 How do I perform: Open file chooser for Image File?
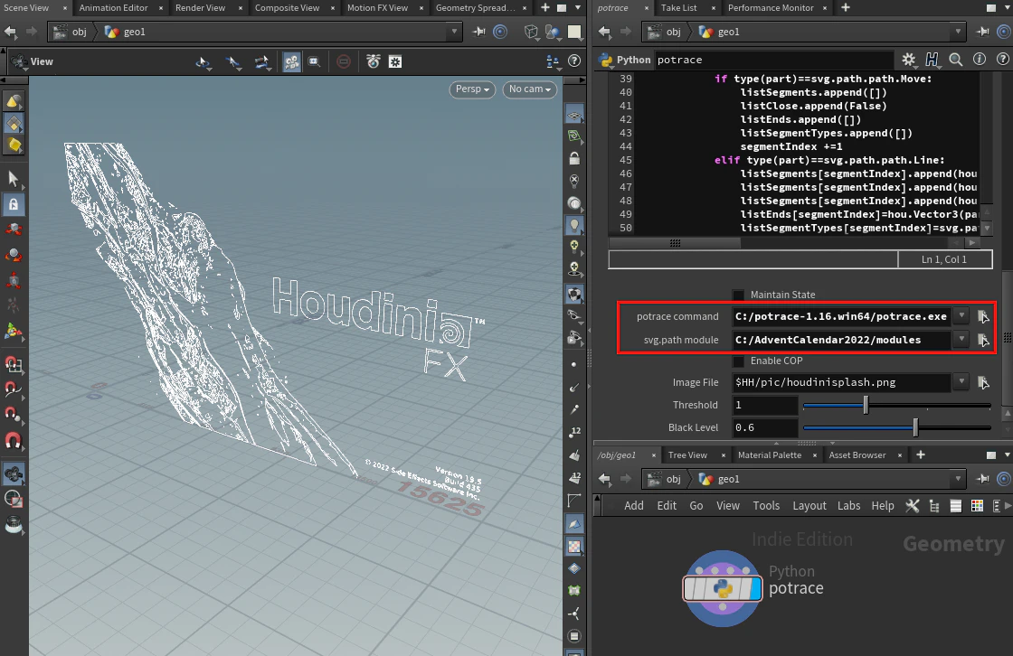pos(983,382)
